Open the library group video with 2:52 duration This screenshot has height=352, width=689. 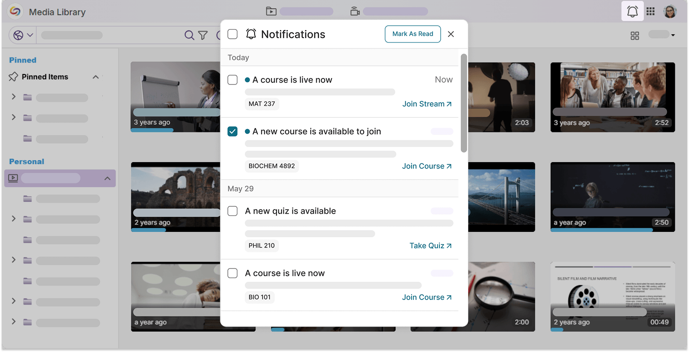pyautogui.click(x=612, y=97)
